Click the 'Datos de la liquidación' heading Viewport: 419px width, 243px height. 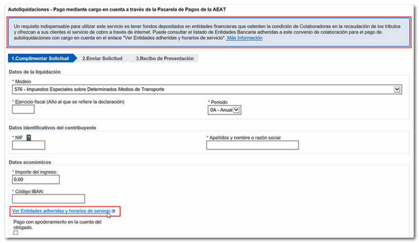(x=35, y=71)
